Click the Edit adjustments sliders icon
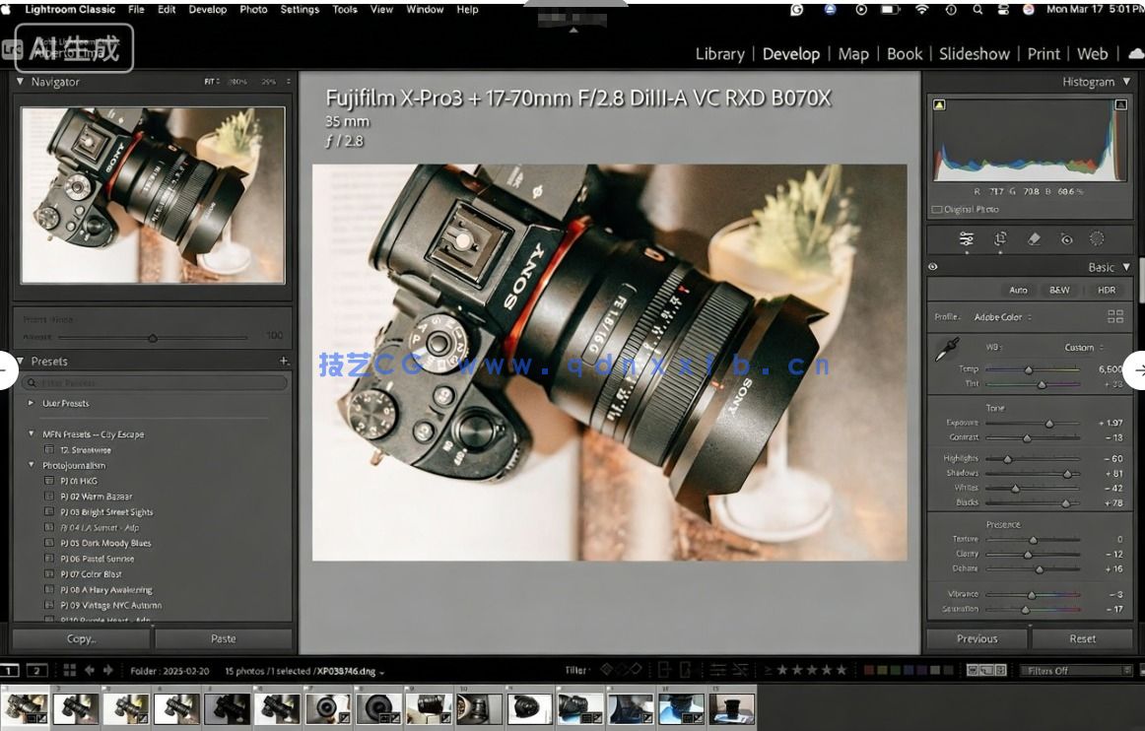This screenshot has height=731, width=1145. [967, 238]
